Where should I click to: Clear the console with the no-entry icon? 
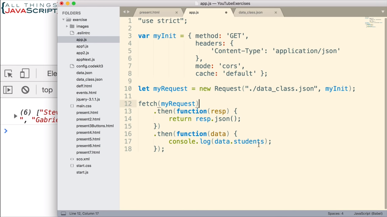click(x=25, y=90)
